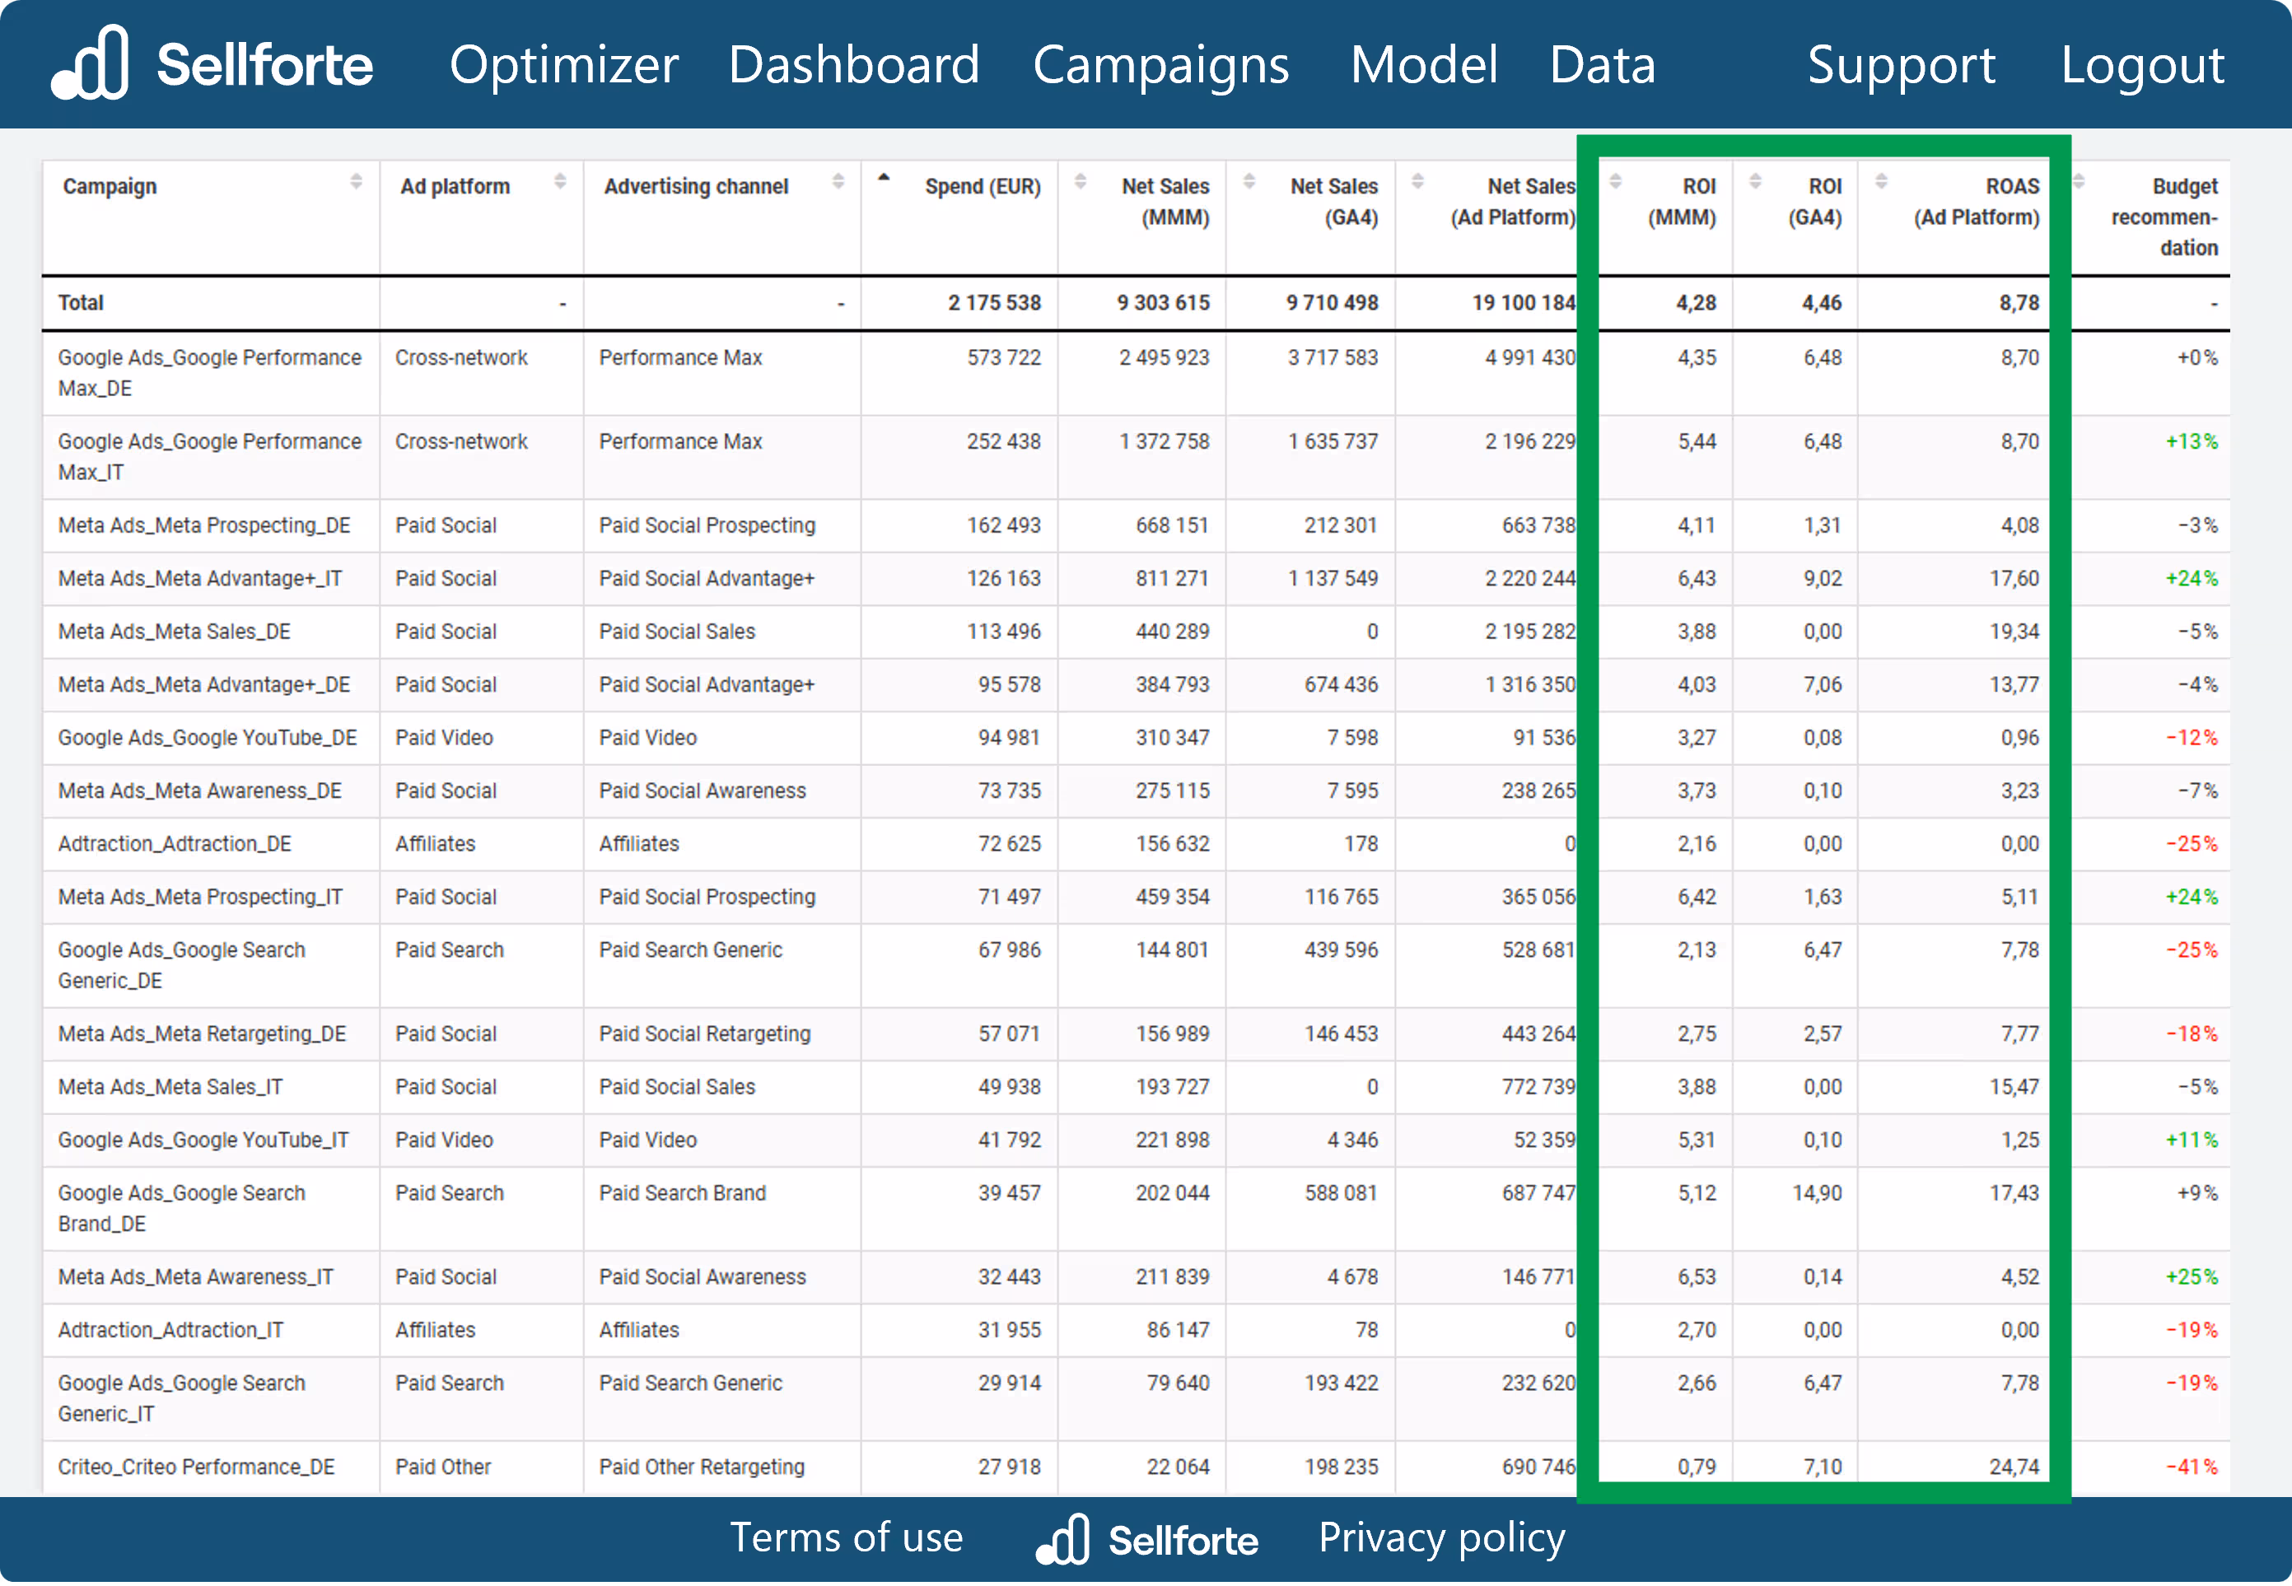Select Google Ads_Google Search Brand_DE campaign
Screen dimensions: 2292x1586
(182, 1210)
